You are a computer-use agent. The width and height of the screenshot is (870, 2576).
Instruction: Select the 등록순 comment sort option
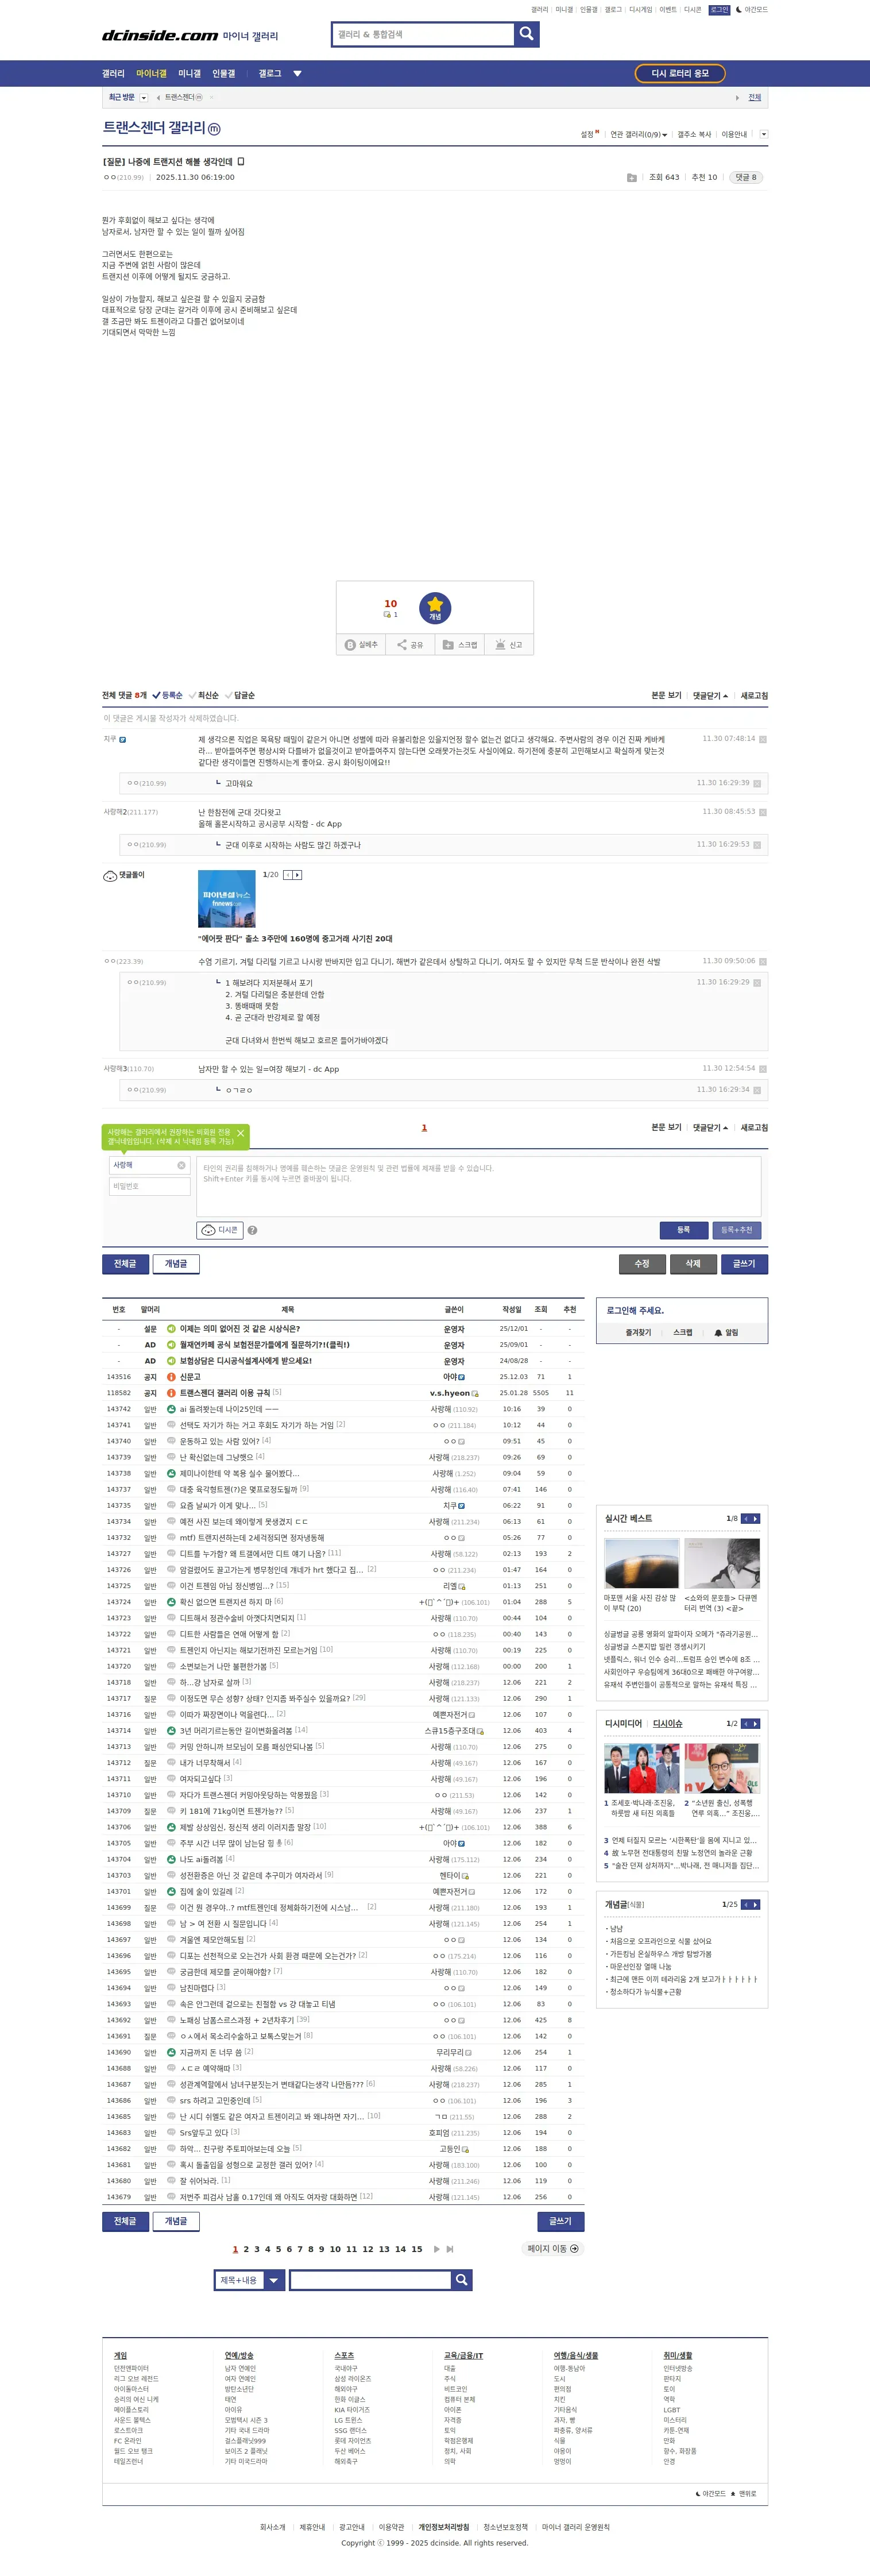168,696
